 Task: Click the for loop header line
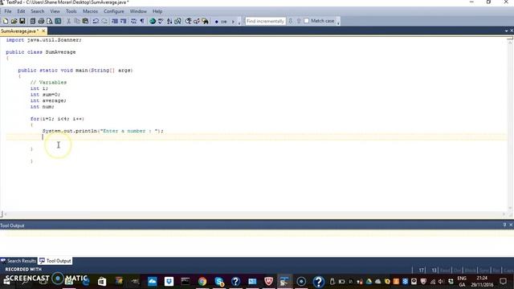pos(57,119)
